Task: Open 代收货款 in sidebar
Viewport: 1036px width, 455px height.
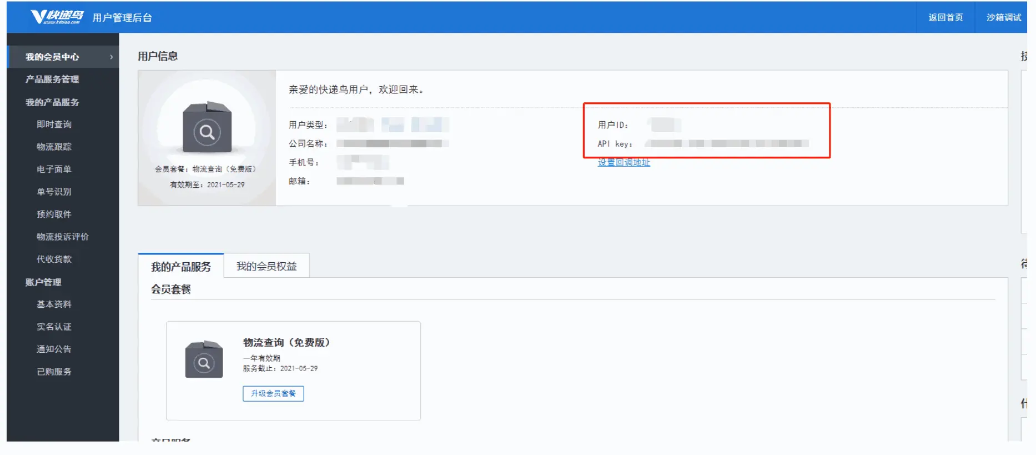Action: 54,259
